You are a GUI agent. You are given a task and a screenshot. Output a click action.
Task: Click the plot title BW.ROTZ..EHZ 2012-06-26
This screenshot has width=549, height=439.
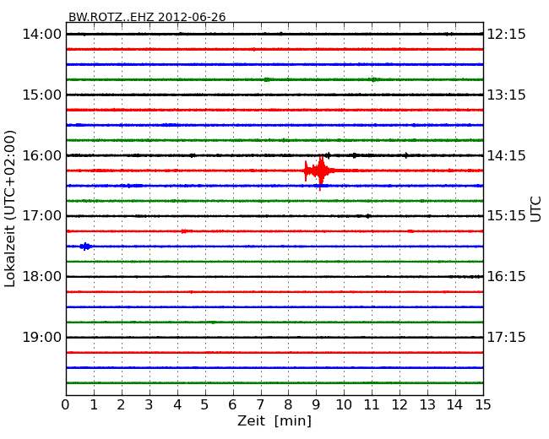[147, 17]
